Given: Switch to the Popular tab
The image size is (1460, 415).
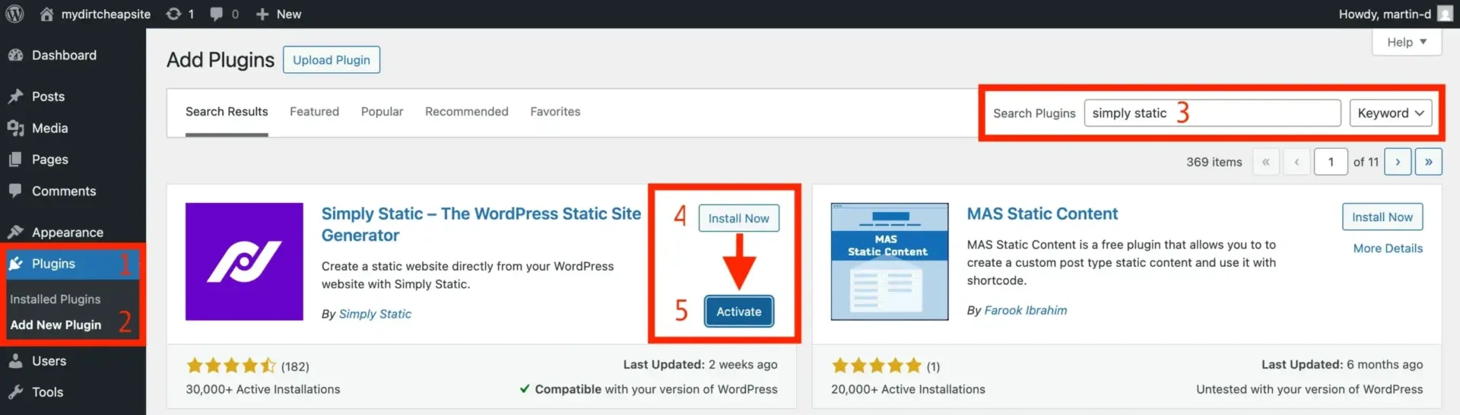Looking at the screenshot, I should (x=382, y=112).
